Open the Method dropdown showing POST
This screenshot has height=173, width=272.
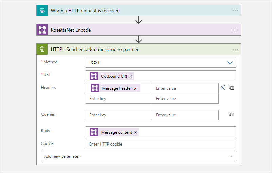click(x=160, y=63)
